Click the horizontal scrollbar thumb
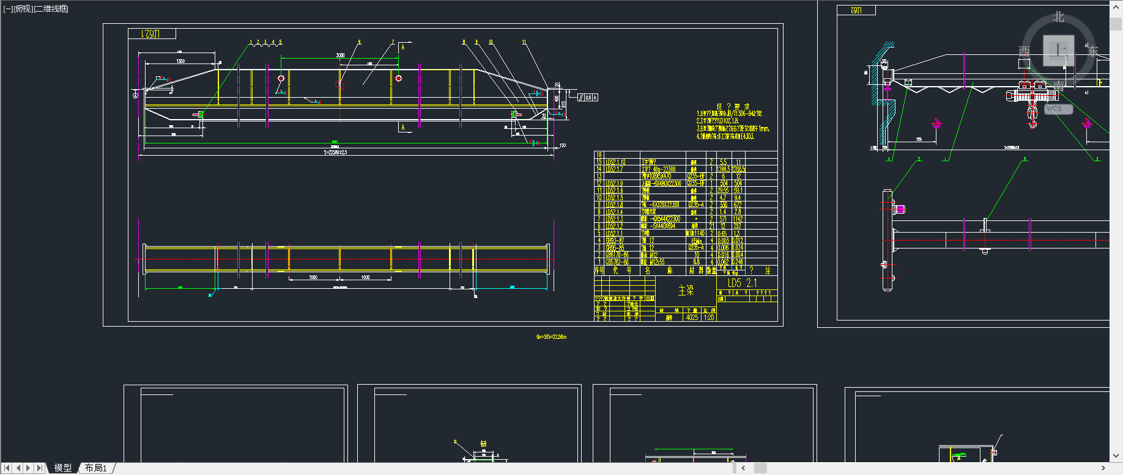The width and height of the screenshot is (1123, 475). (x=760, y=468)
